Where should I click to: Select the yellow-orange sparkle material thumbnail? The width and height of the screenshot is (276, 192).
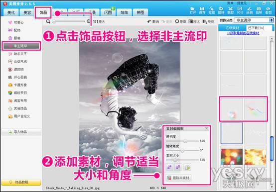[x=256, y=157]
